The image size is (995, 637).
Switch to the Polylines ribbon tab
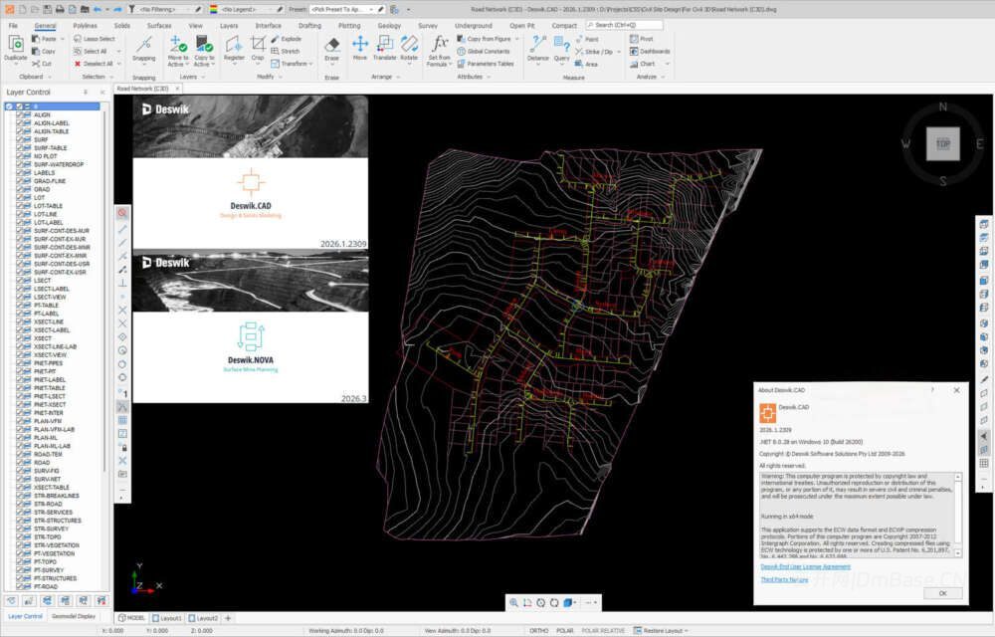[85, 25]
